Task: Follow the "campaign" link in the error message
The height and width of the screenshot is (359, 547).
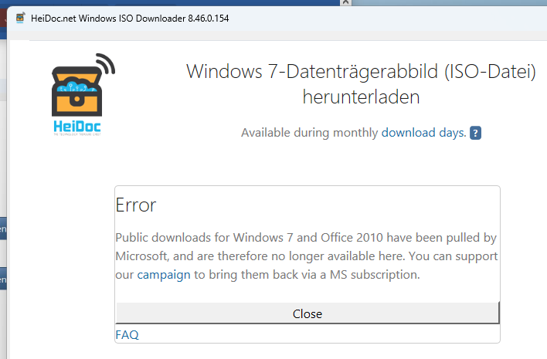Action: (x=164, y=274)
